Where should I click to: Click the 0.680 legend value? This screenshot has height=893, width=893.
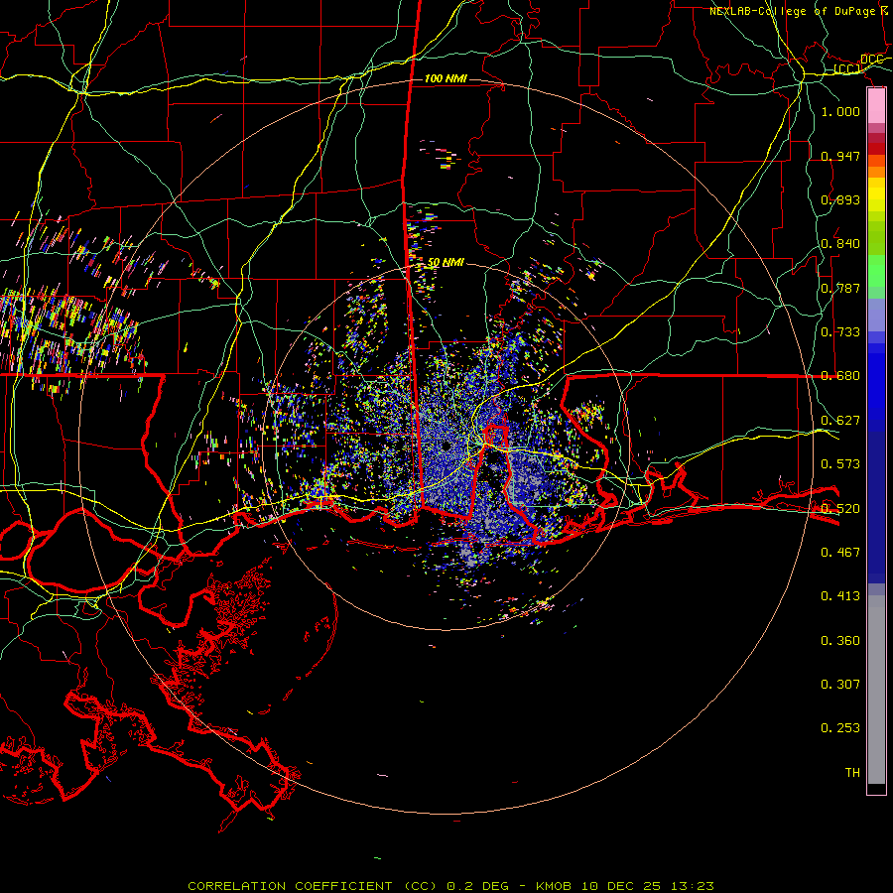[x=840, y=376]
